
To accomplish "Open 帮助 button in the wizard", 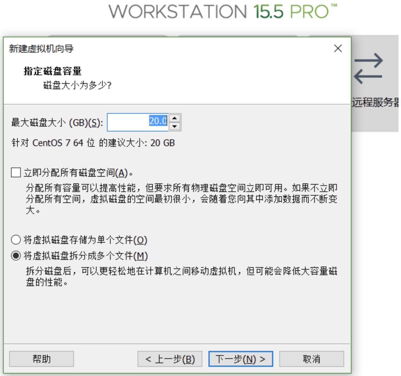I will click(x=42, y=359).
